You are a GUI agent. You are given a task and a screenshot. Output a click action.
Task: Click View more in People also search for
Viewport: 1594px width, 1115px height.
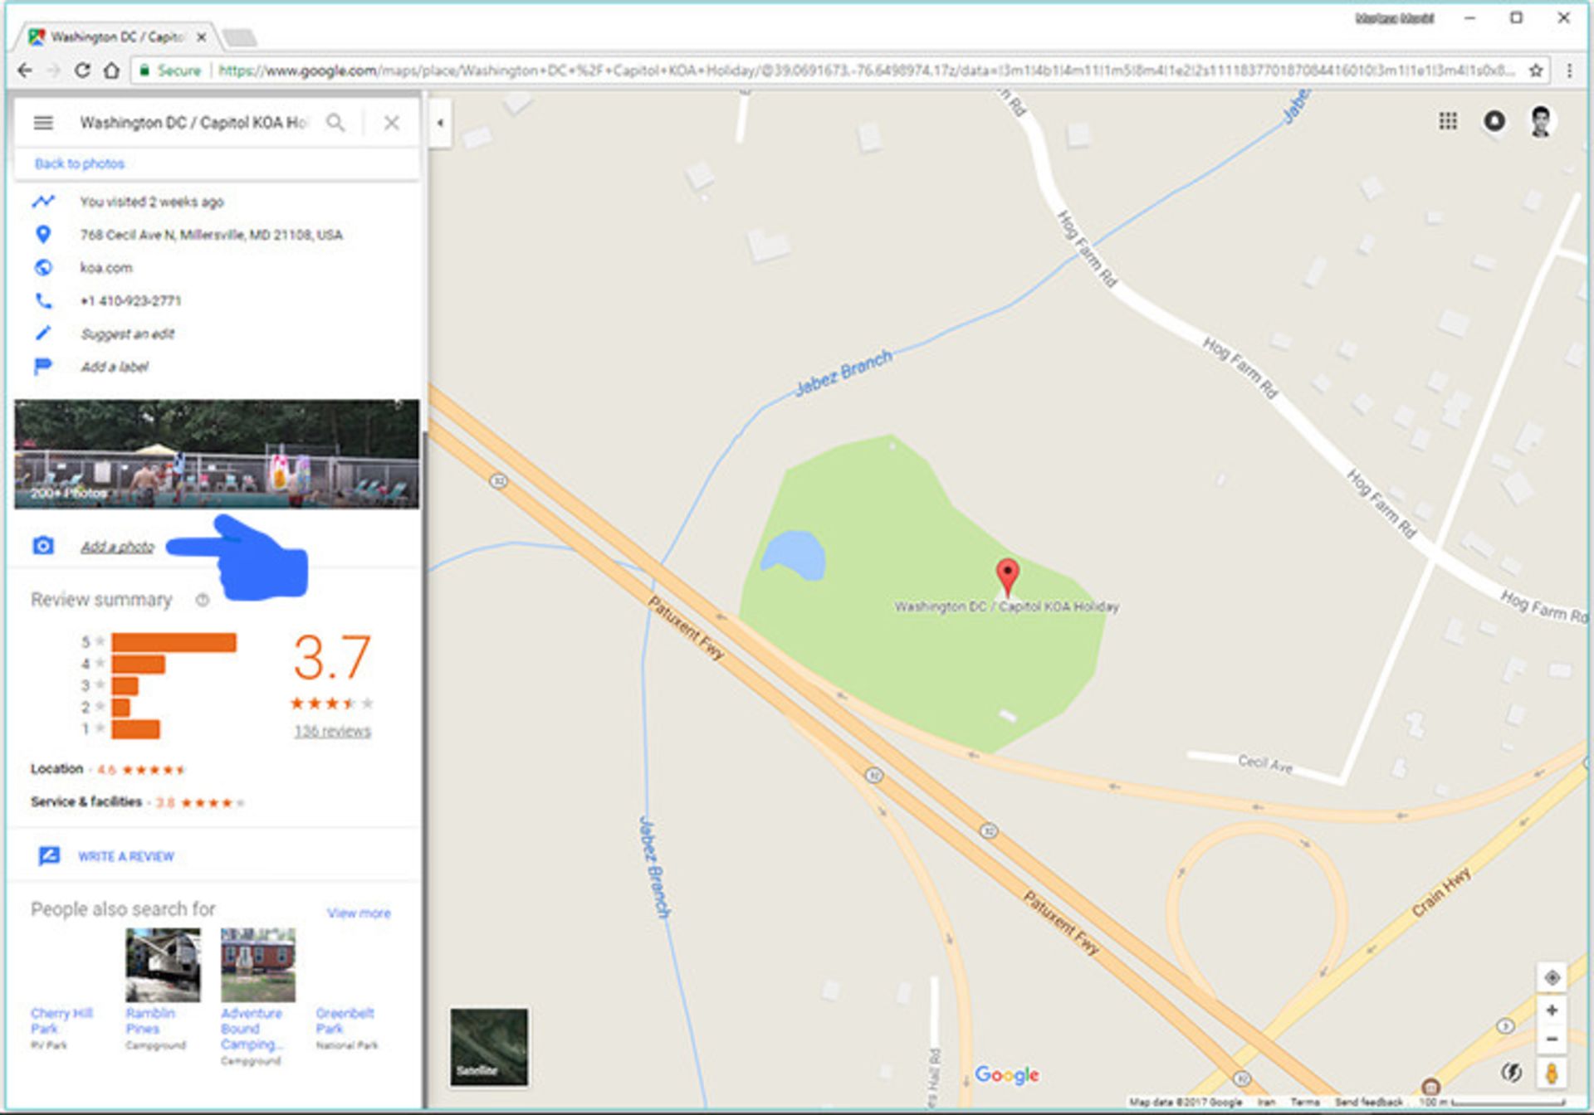click(359, 913)
